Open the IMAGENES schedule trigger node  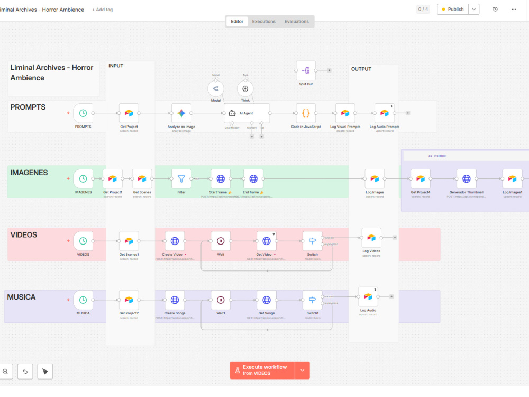(83, 178)
